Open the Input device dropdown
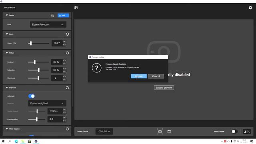The width and height of the screenshot is (256, 144). pyautogui.click(x=48, y=24)
